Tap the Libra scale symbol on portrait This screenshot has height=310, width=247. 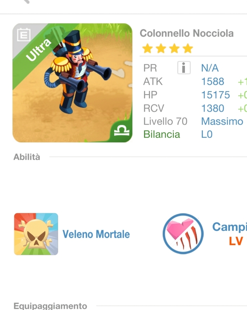coord(122,131)
